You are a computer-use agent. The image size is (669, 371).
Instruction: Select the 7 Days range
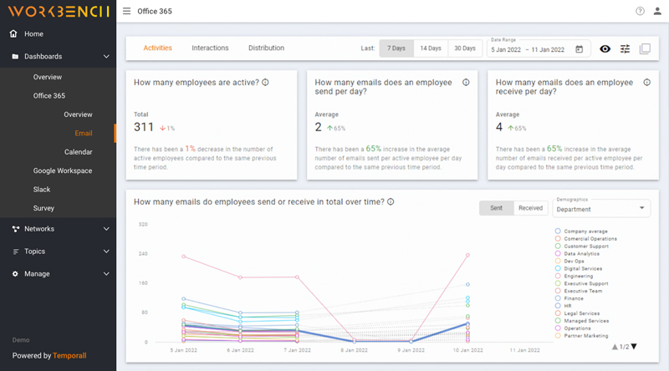tap(396, 48)
